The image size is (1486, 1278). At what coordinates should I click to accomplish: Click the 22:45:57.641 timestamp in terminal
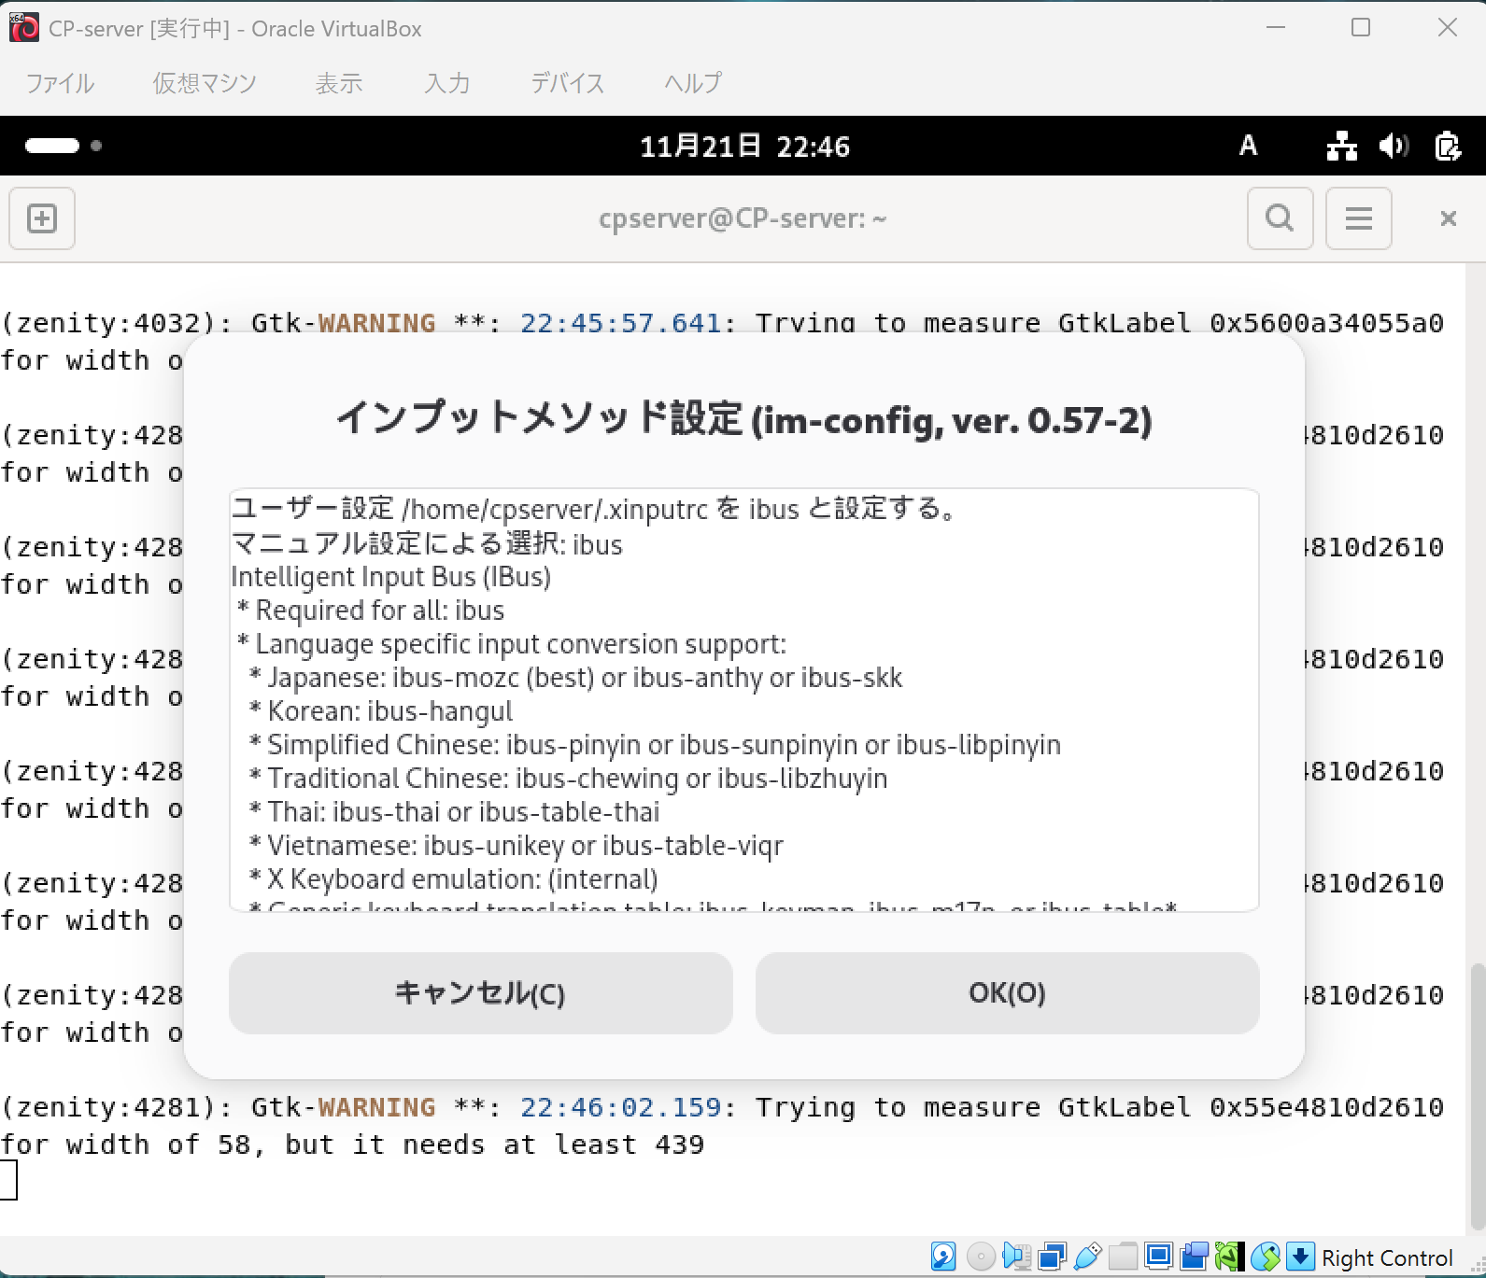(620, 323)
